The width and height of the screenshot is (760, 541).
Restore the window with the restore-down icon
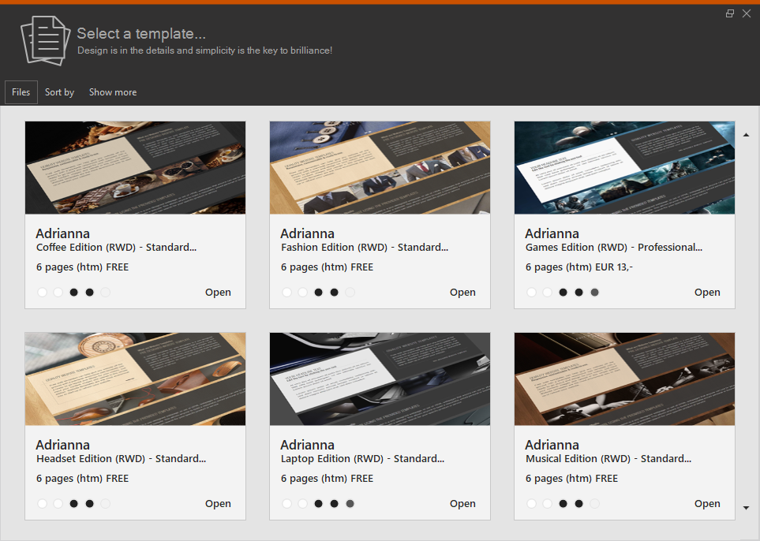pos(729,13)
